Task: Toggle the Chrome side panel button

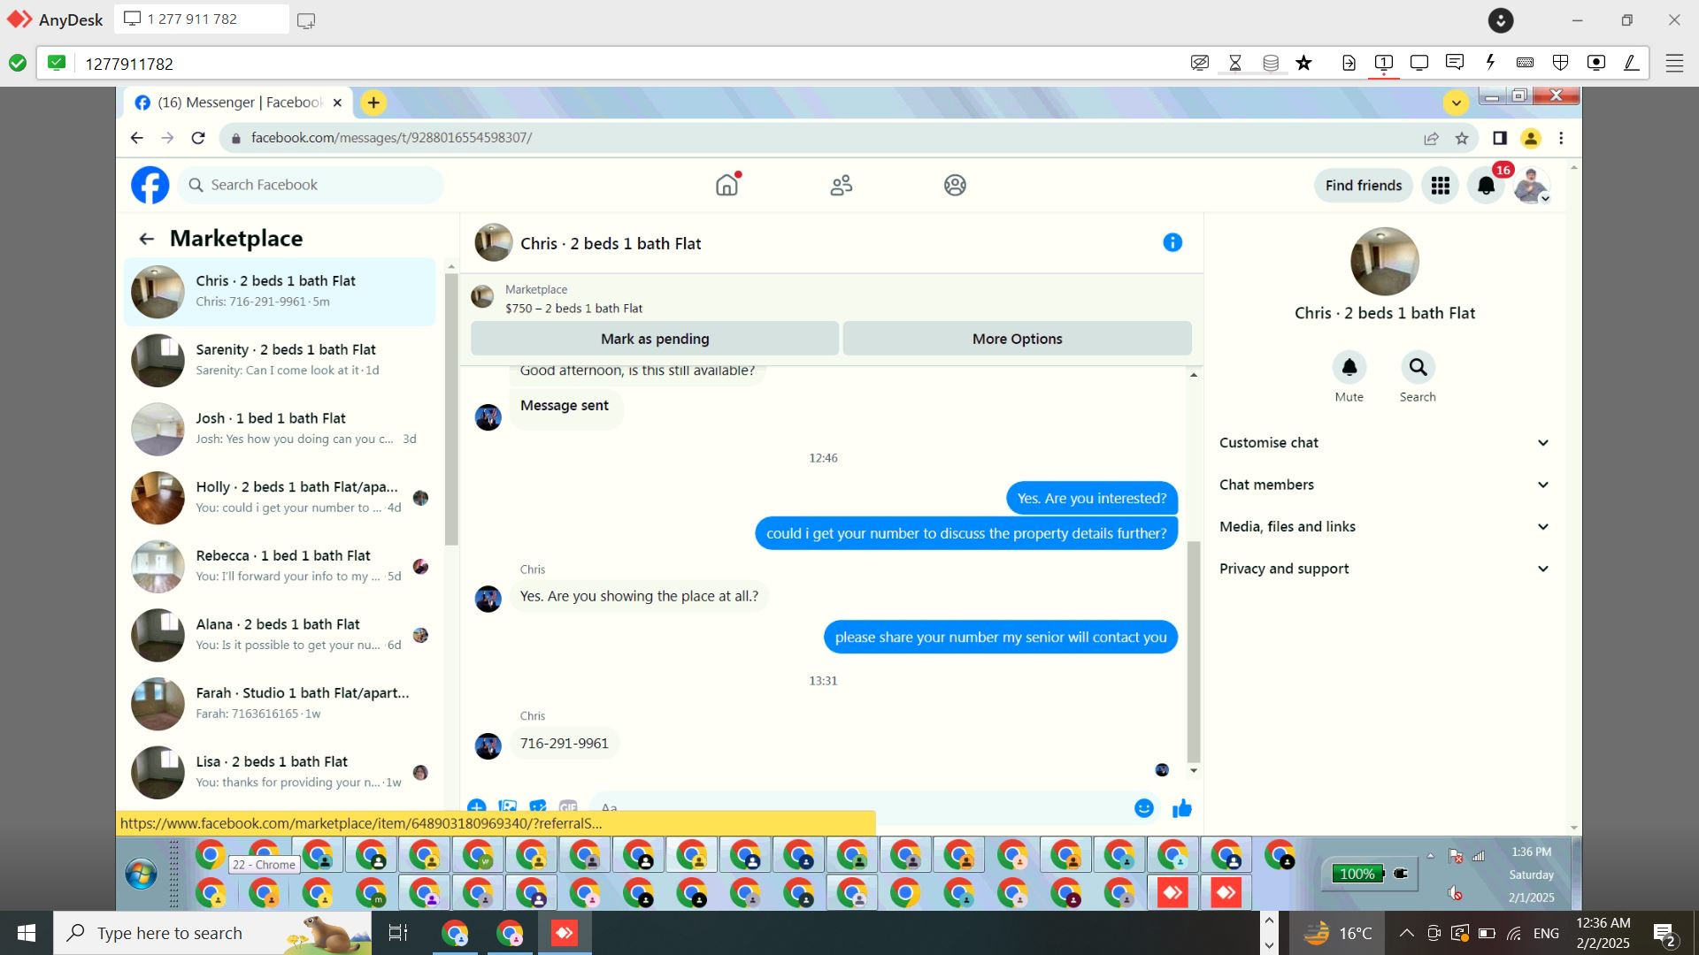Action: click(x=1499, y=138)
